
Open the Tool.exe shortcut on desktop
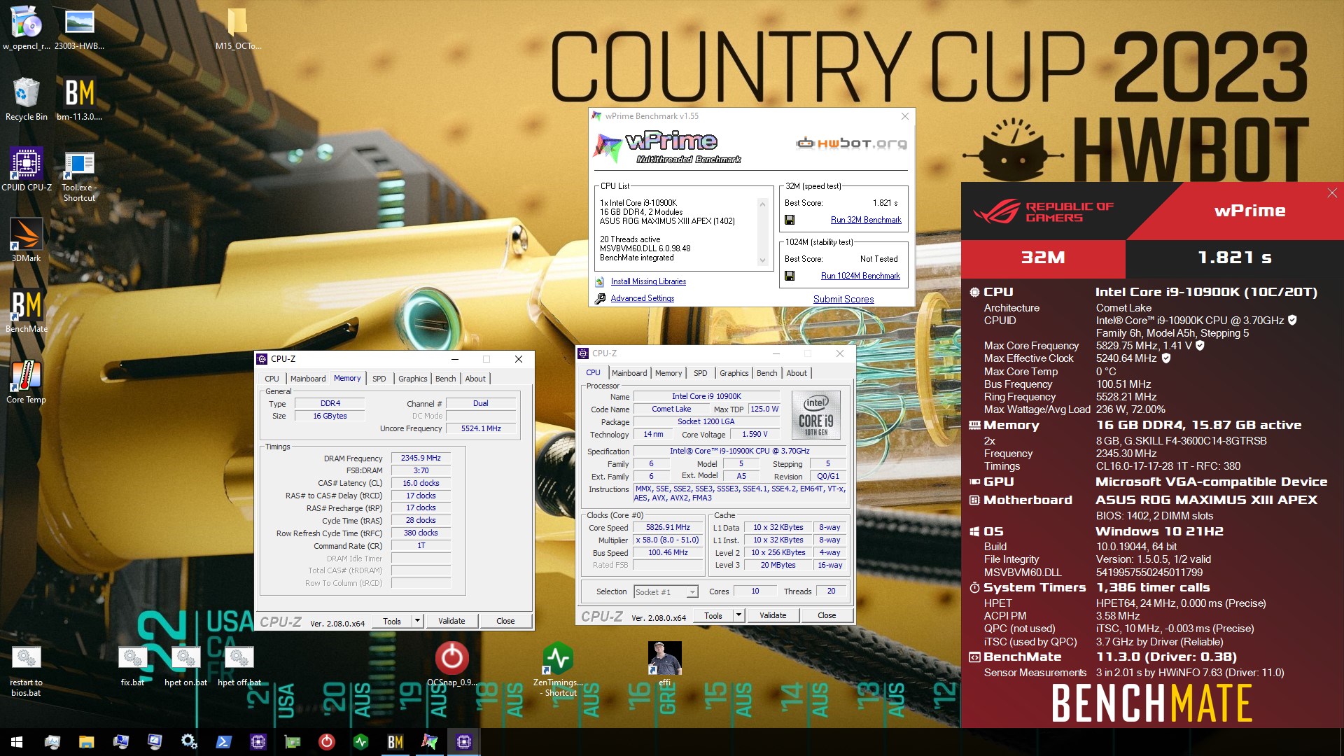click(x=79, y=176)
